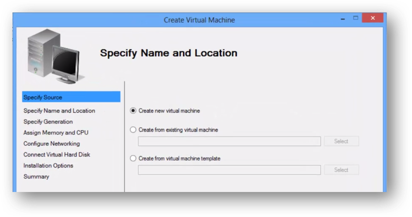Go to Installation Options step

click(x=48, y=165)
